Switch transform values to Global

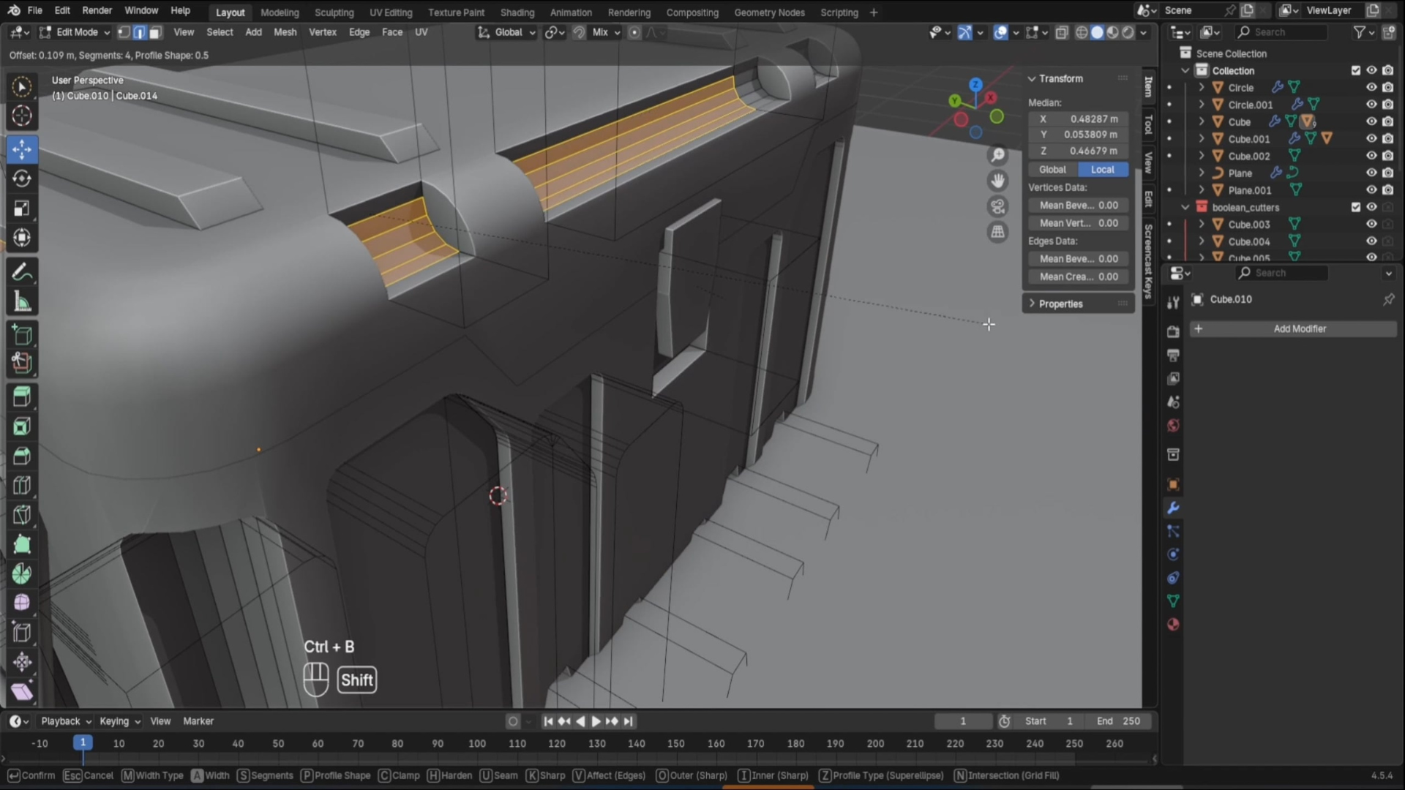point(1052,169)
